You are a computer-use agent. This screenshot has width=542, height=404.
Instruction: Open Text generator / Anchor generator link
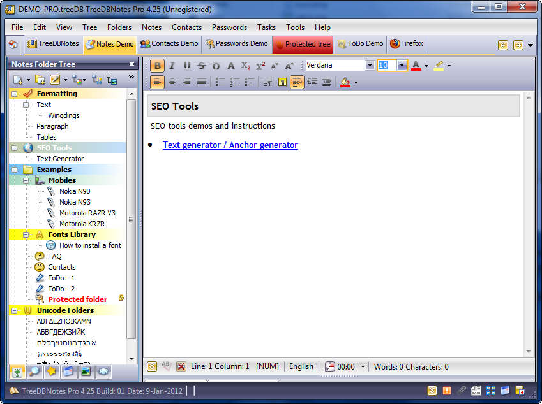(230, 145)
